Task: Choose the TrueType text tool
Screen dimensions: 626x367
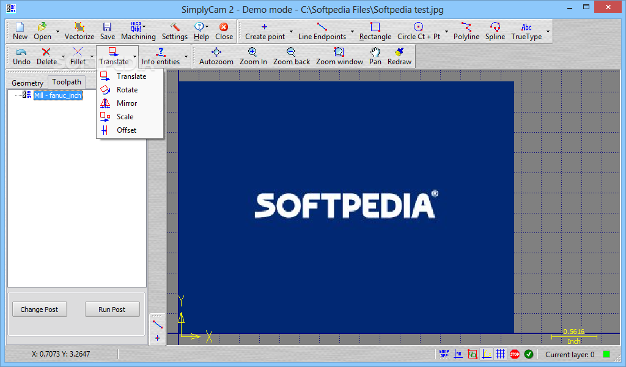Action: point(526,31)
